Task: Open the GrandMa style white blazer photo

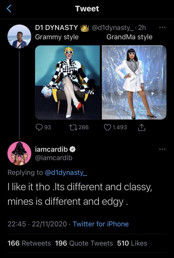Action: tap(134, 82)
